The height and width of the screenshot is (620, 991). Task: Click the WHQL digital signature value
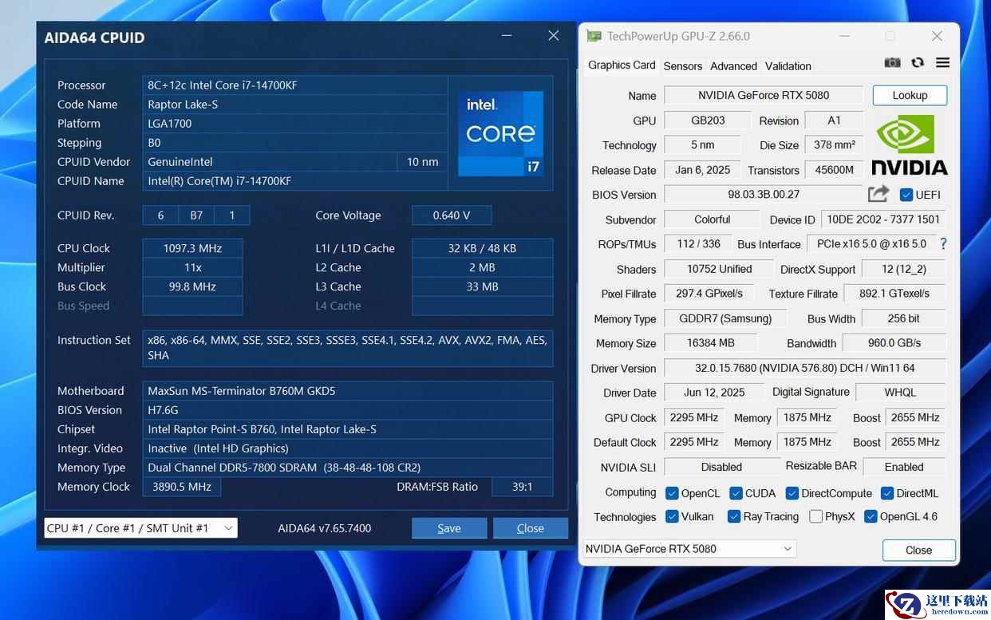(x=900, y=393)
